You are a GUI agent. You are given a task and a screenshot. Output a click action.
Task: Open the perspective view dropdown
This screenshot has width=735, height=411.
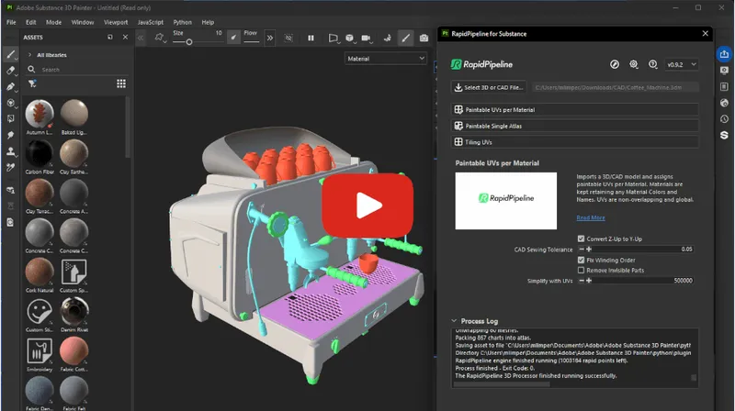[334, 38]
